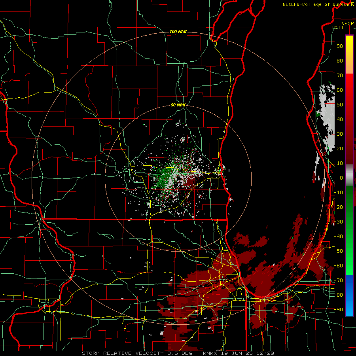Click the 30 value on velocity scale
The image size is (356, 356).
click(340, 134)
